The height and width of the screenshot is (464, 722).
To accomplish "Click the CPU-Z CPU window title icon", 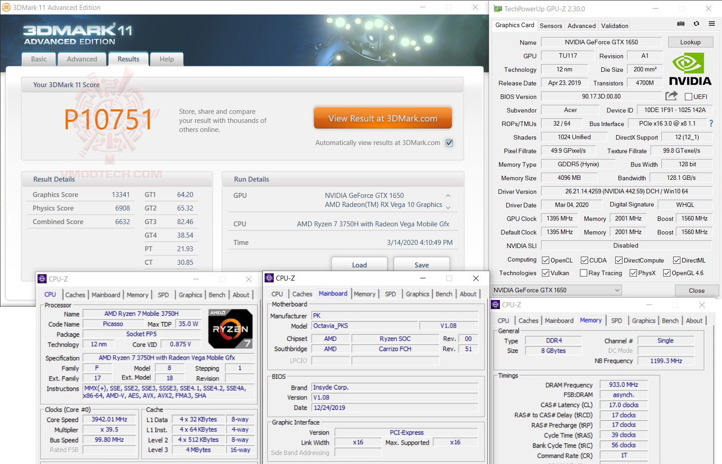I will 42,279.
